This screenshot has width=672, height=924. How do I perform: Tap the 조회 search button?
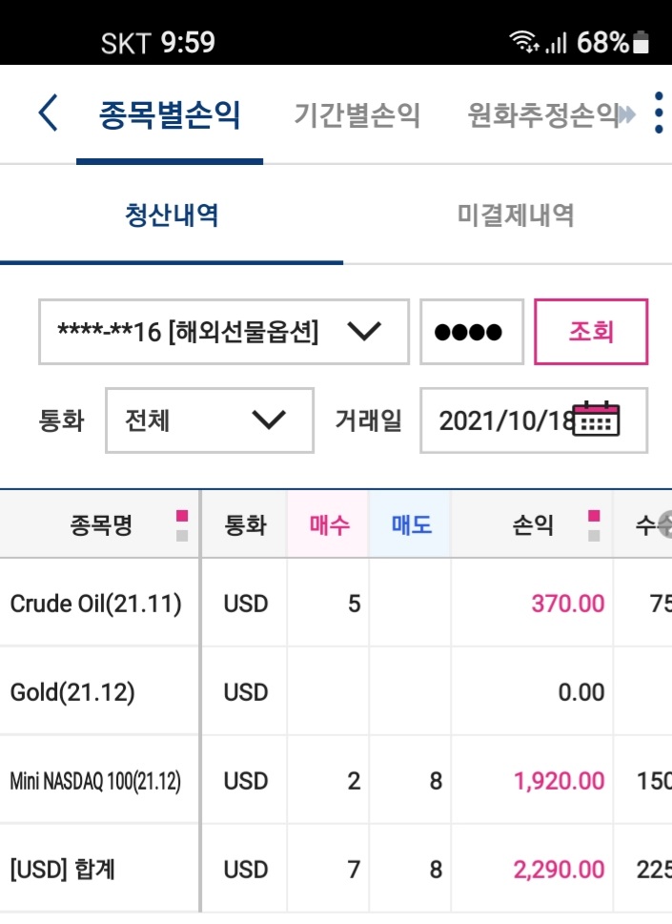pos(591,332)
